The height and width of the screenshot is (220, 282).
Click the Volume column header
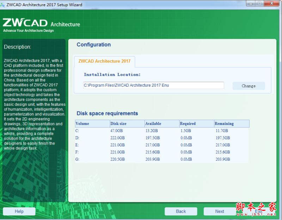[92, 124]
